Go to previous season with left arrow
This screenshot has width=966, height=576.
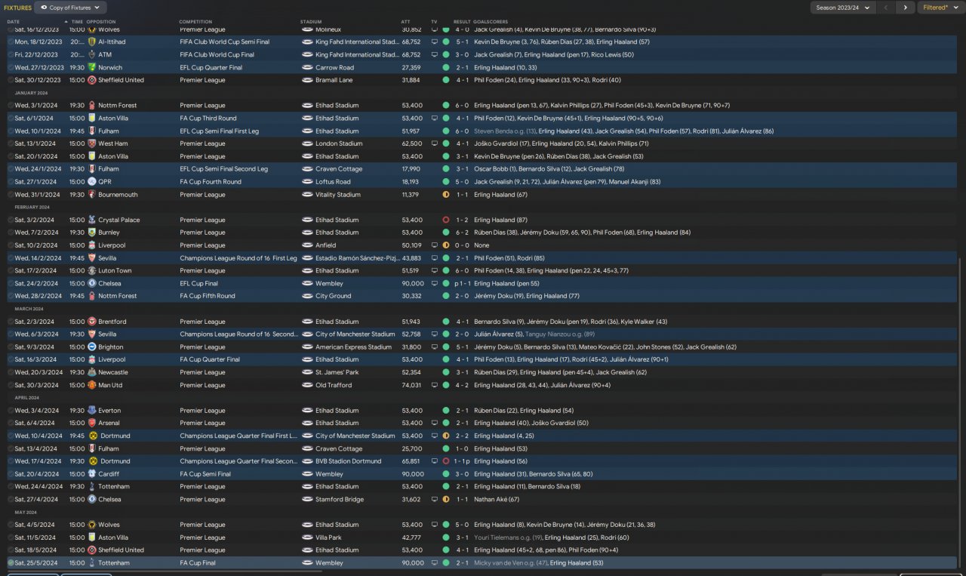[x=887, y=8]
